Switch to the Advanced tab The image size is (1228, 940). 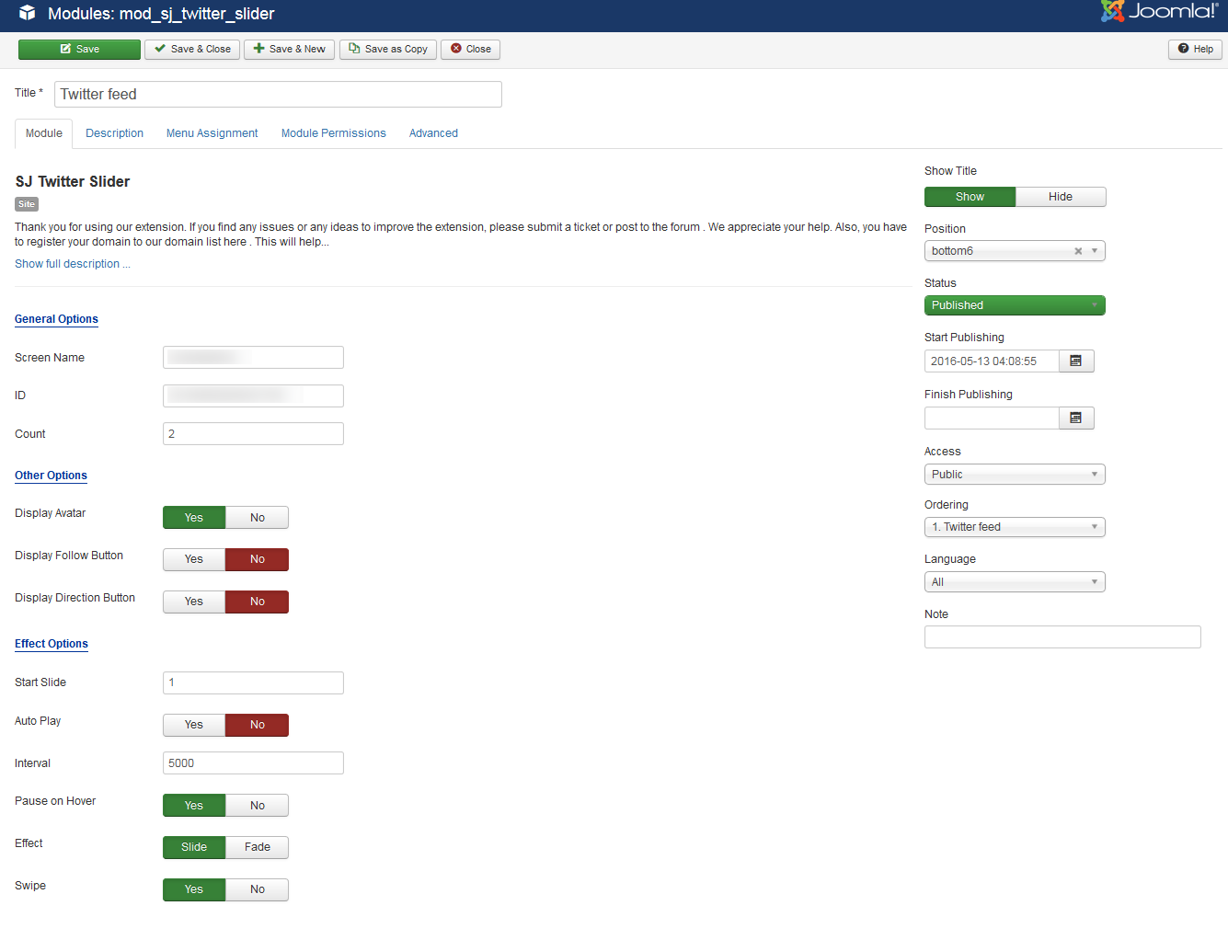pyautogui.click(x=433, y=133)
